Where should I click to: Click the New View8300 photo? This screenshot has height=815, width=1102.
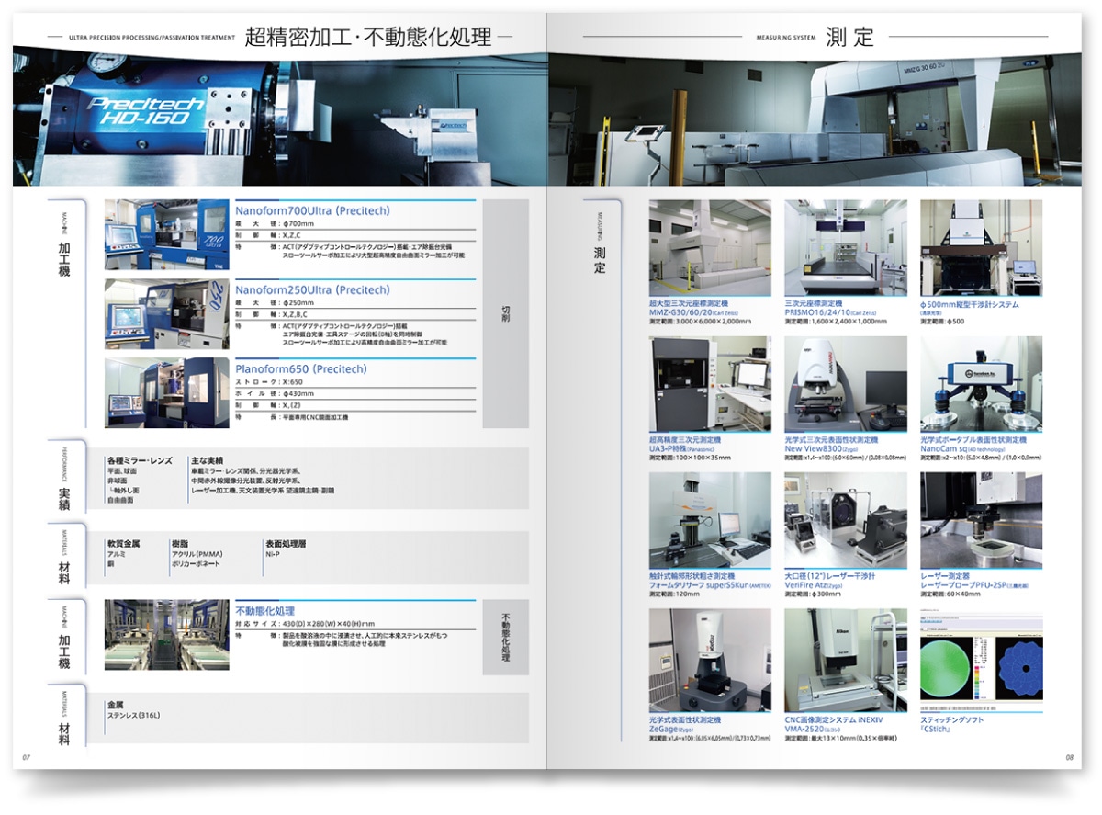pos(845,384)
